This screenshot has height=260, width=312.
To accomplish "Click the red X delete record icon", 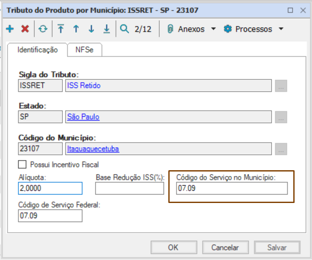I will pos(25,29).
